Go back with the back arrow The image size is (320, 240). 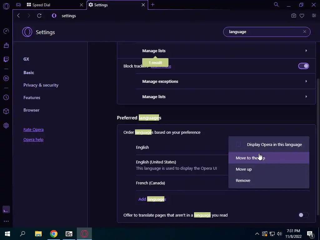pos(18,16)
